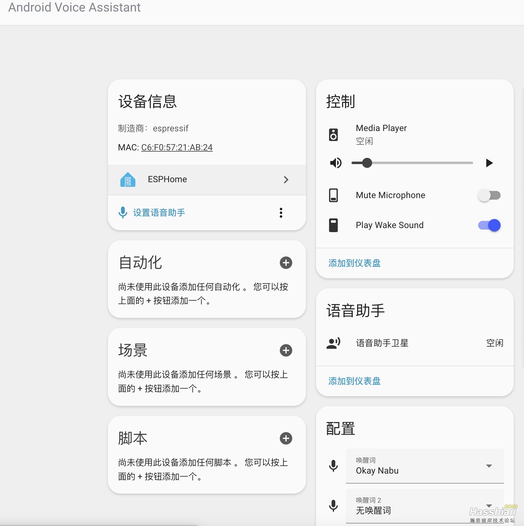
Task: Click the MAC address C6:F0:57:21:AB:24
Action: point(177,147)
